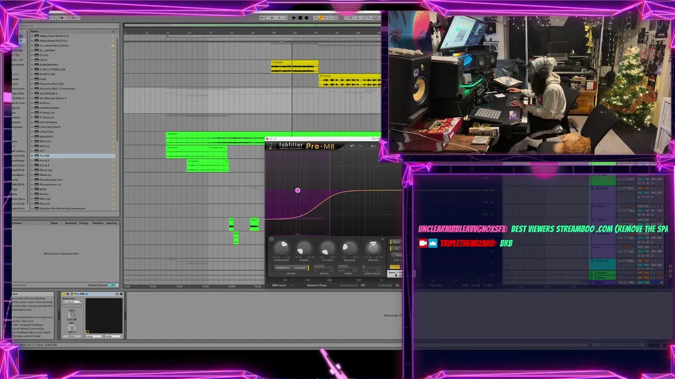Click the Global Amount value in groove pool
This screenshot has height=379, width=675.
(113, 285)
